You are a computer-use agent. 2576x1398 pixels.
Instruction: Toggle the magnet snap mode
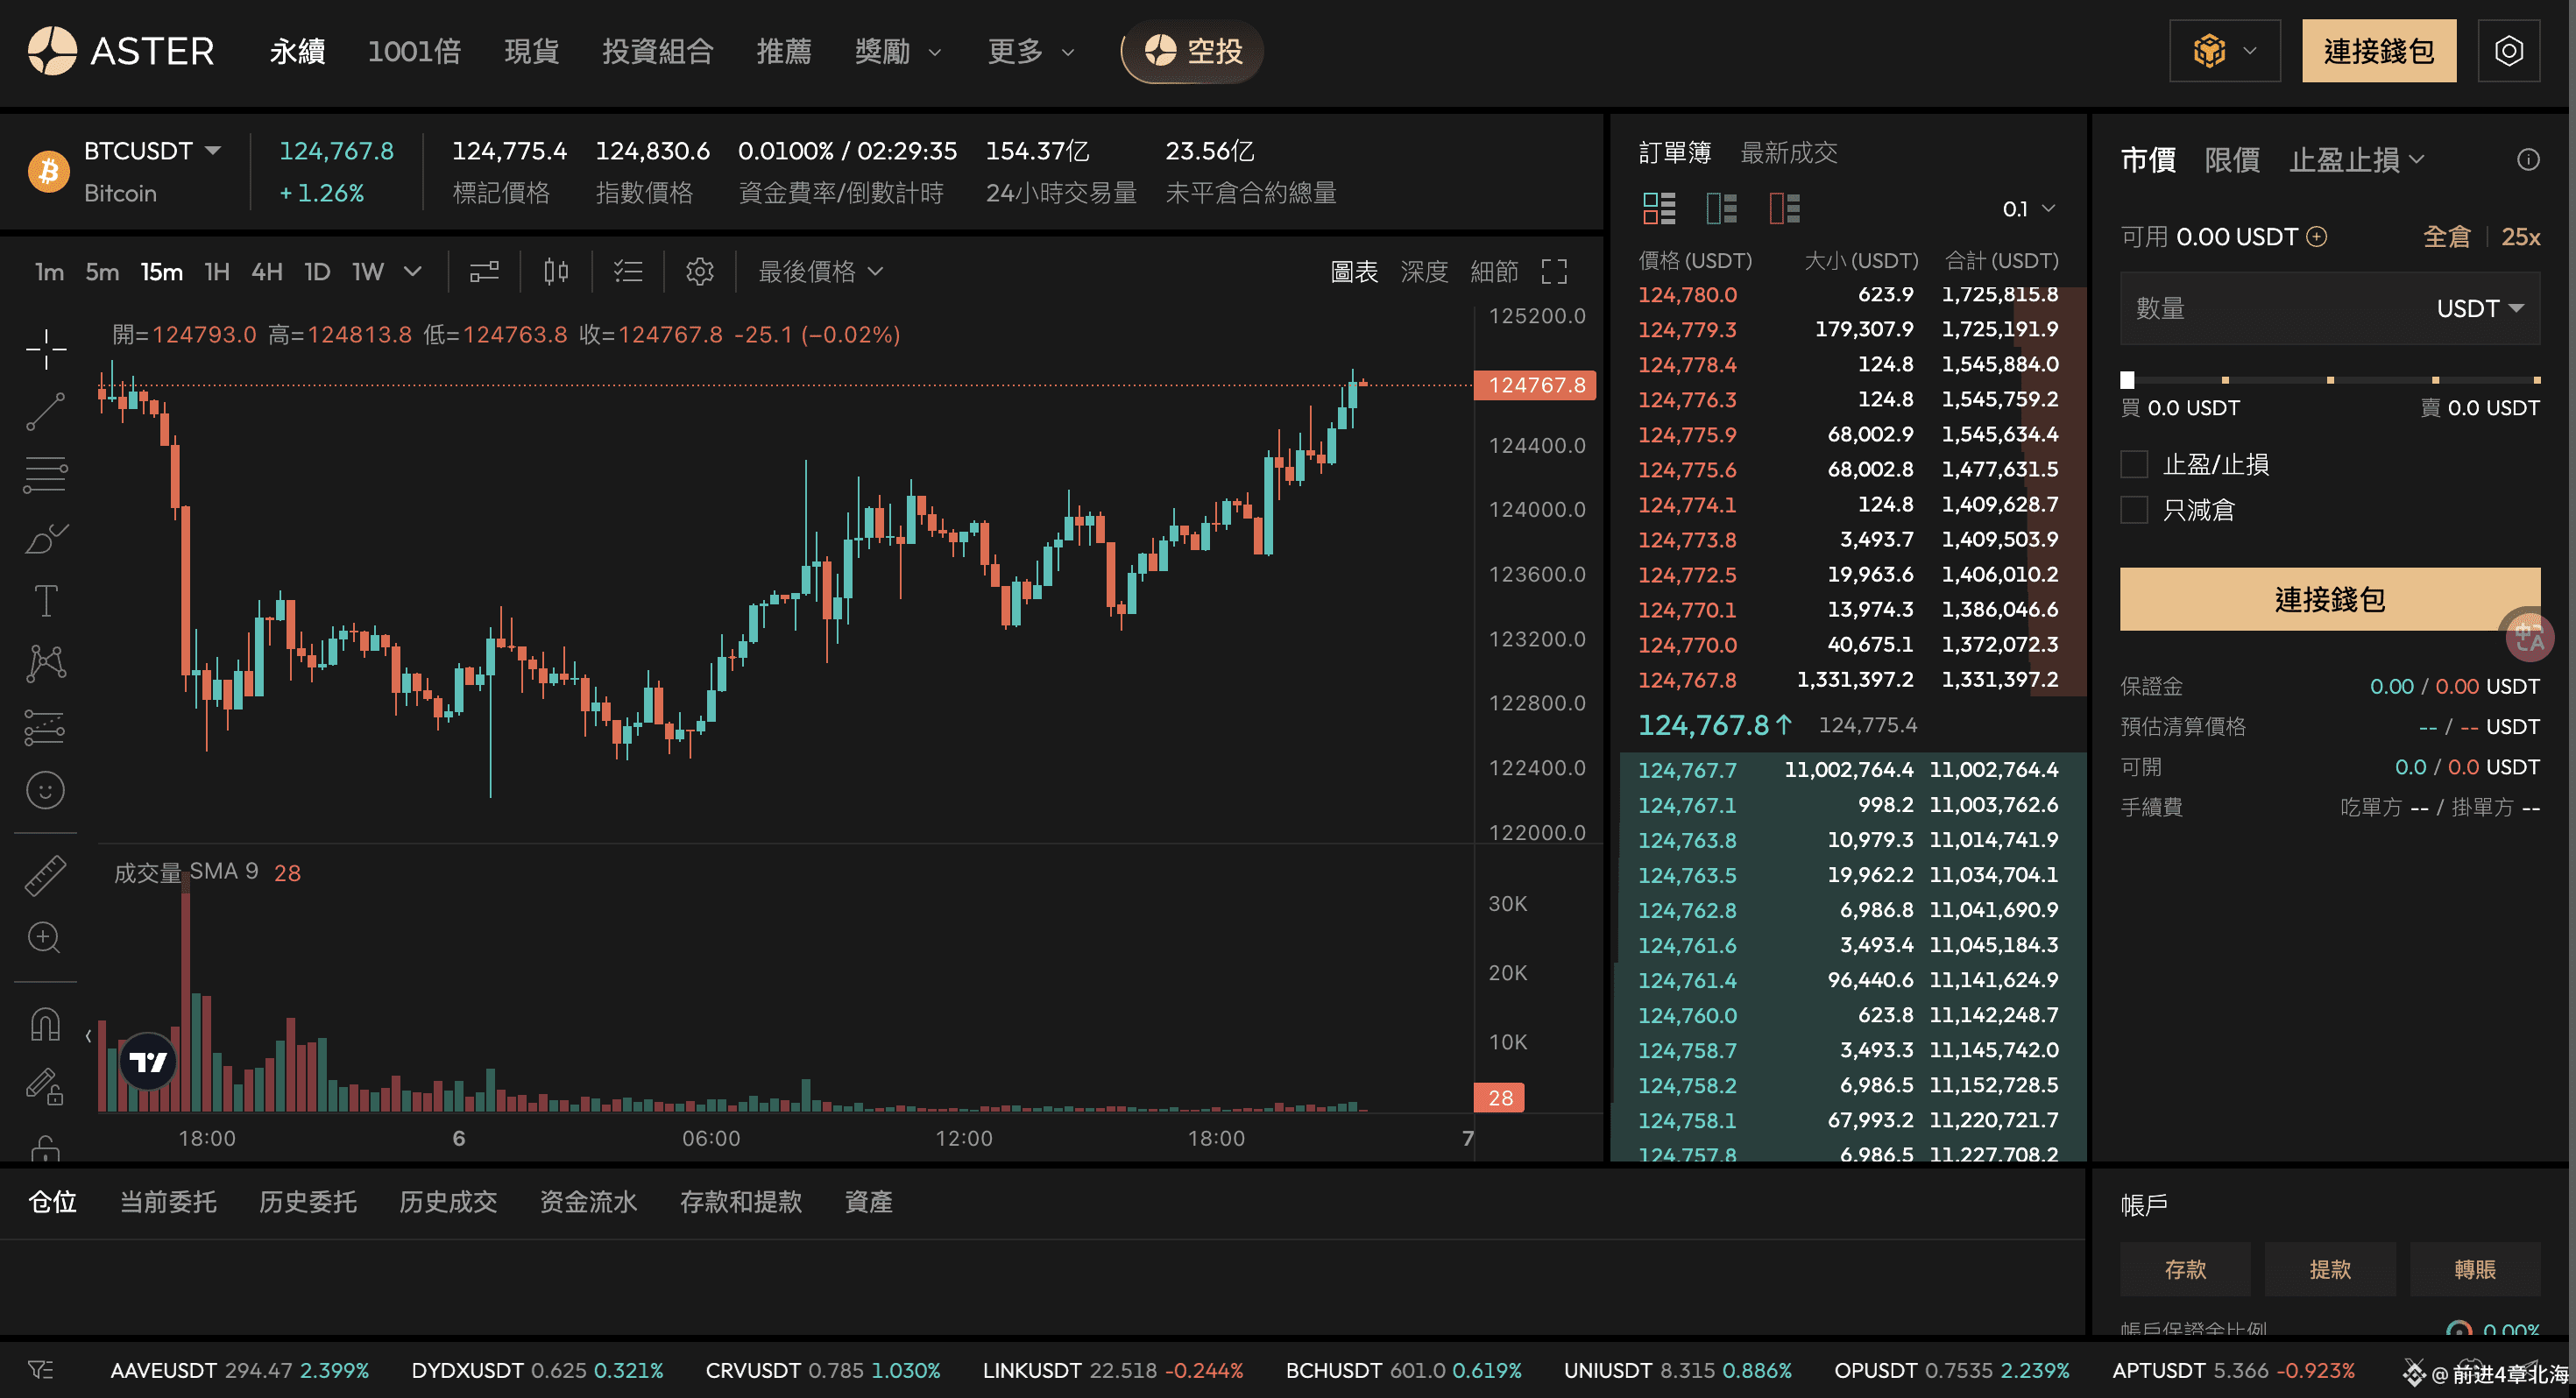(x=46, y=1024)
